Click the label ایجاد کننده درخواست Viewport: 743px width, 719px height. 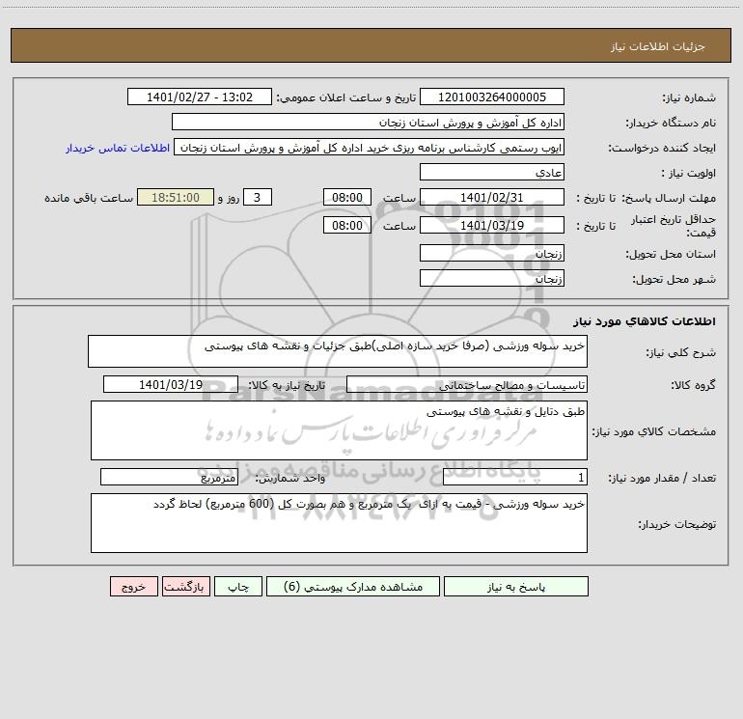pos(662,148)
